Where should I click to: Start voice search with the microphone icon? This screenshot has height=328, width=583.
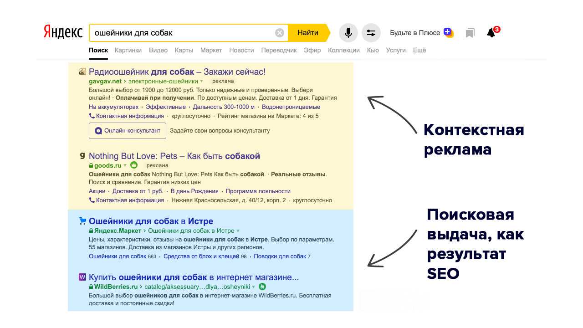point(348,33)
